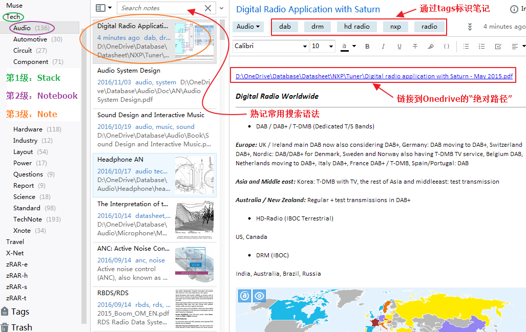Click the eye preview icon on the map

point(259,296)
